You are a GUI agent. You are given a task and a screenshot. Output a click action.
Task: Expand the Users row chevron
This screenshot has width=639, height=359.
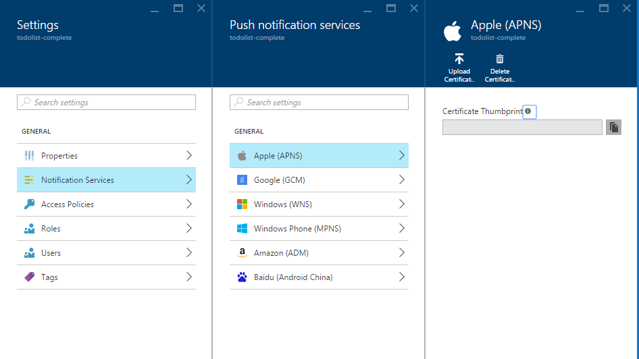(188, 253)
